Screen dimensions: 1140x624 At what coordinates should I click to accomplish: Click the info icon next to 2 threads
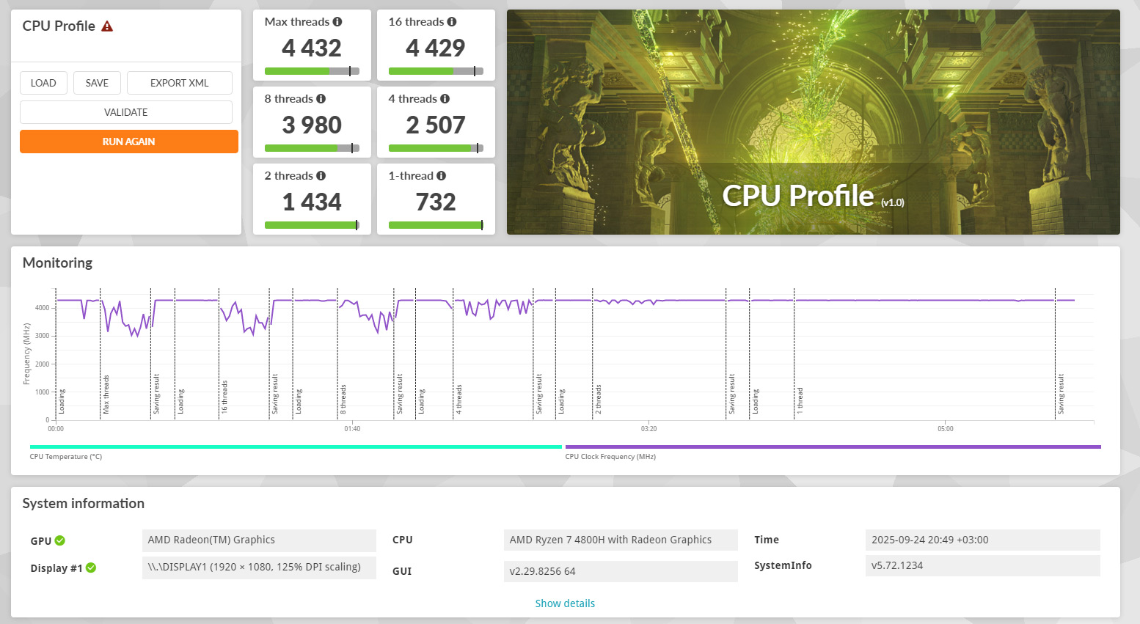pos(321,176)
